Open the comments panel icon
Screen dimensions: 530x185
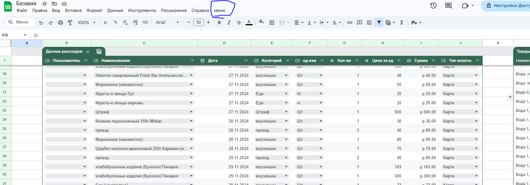click(x=449, y=6)
